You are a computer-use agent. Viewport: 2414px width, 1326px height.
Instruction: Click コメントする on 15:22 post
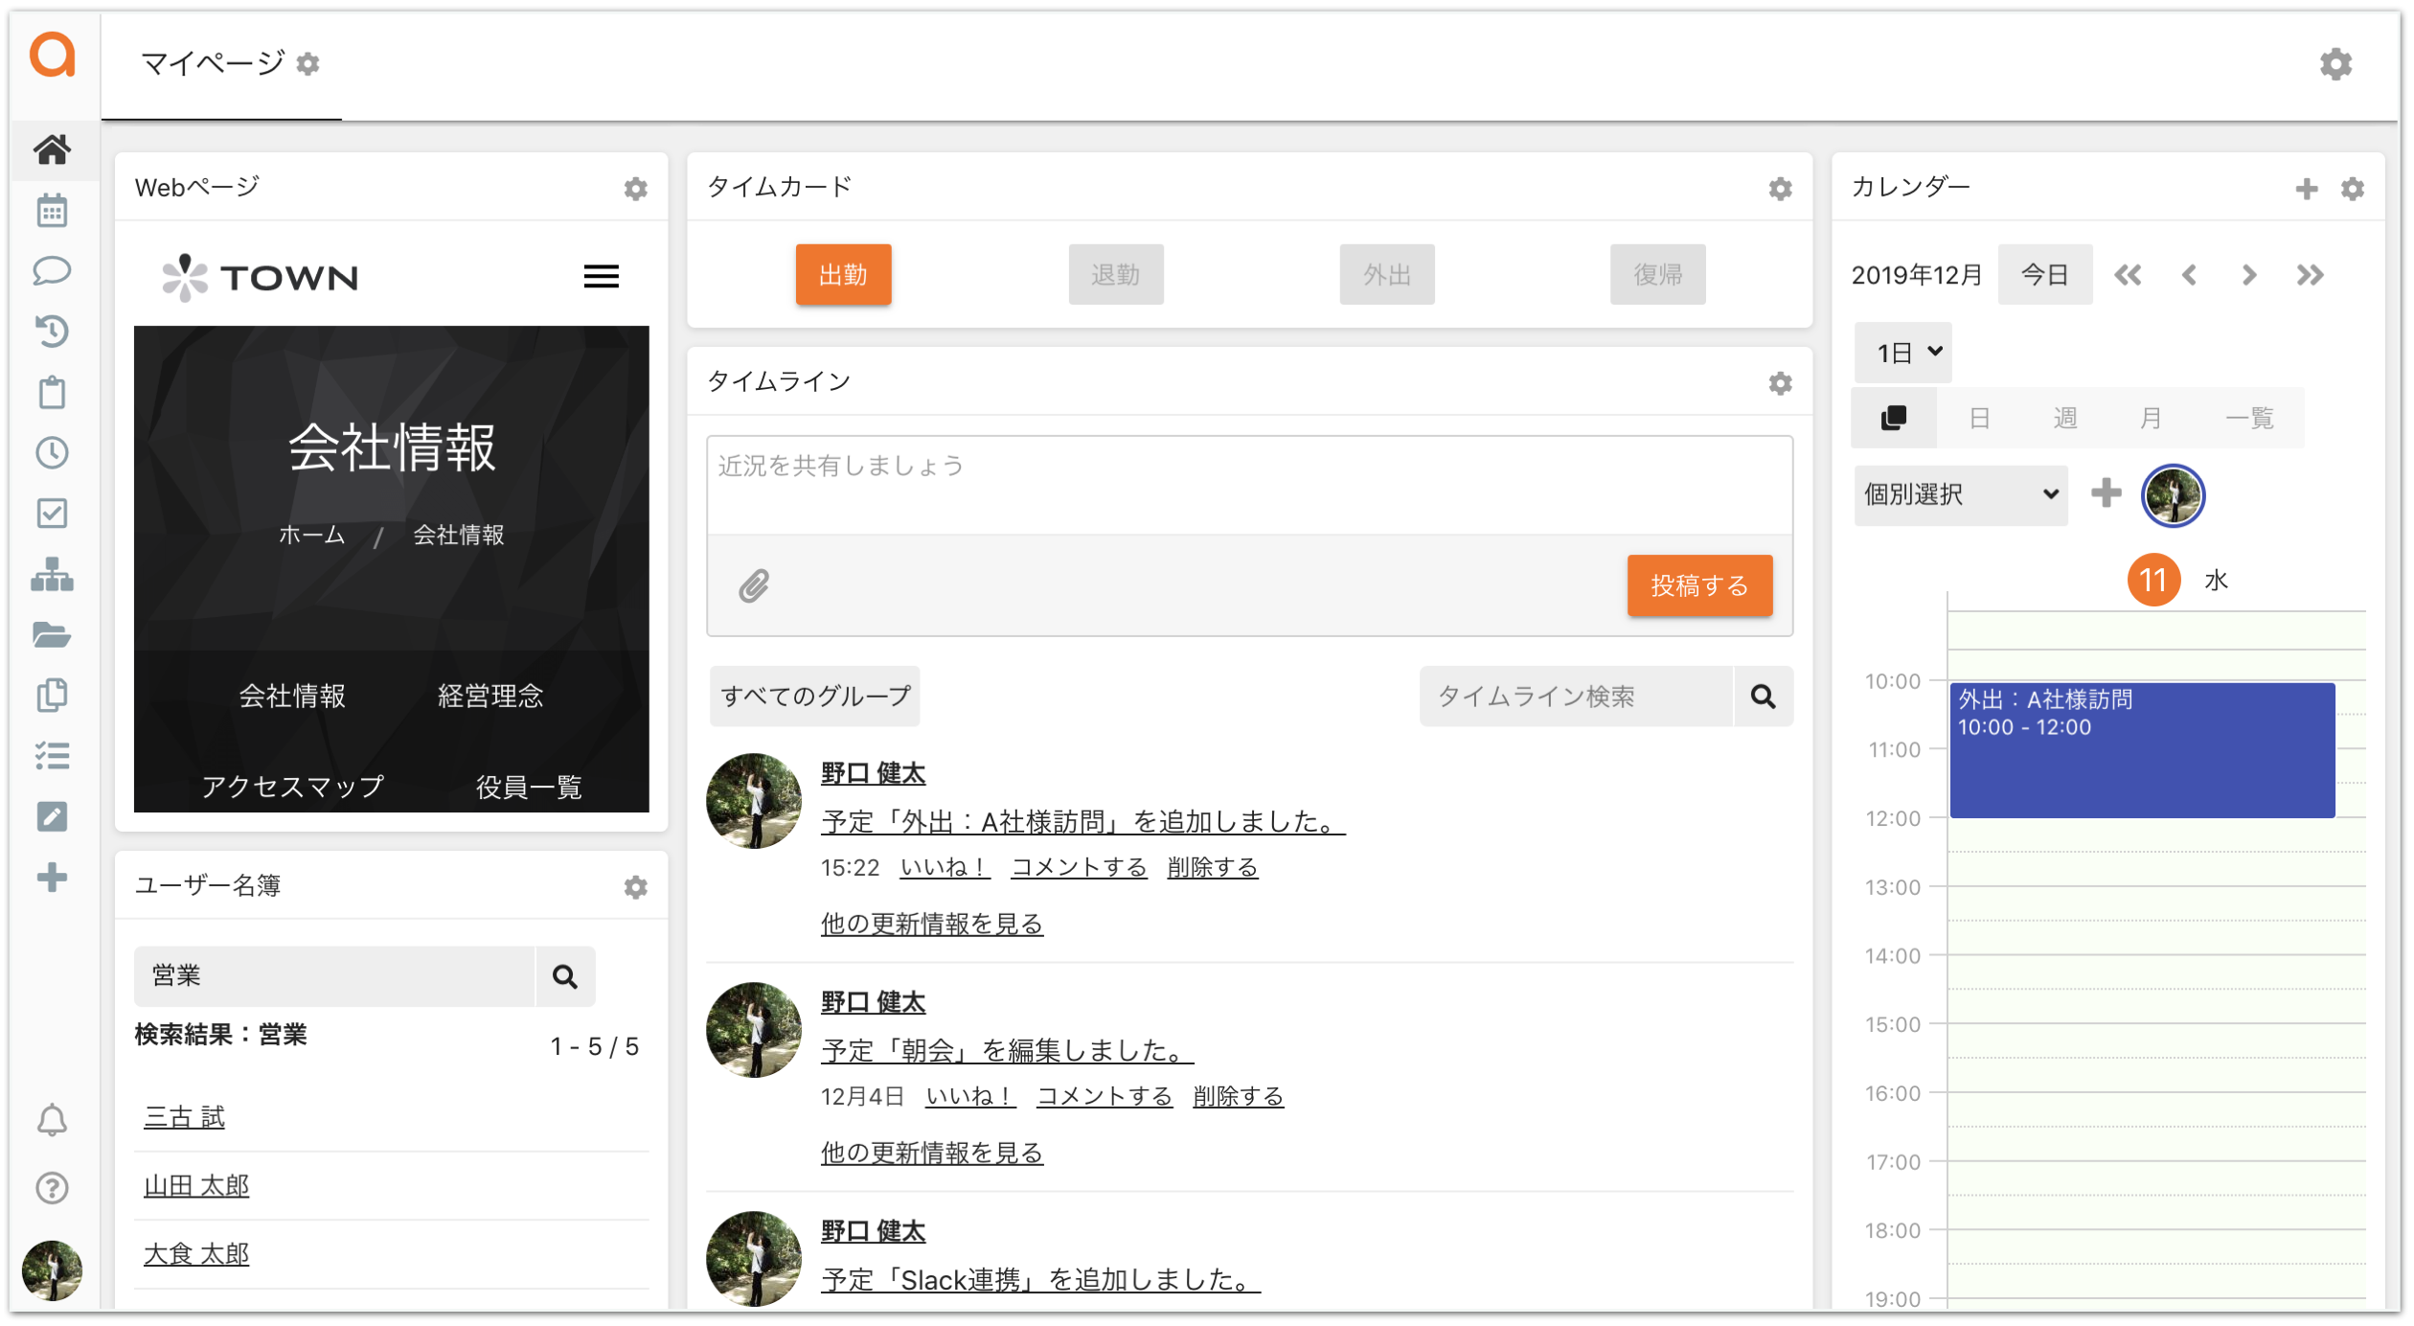[x=1079, y=867]
